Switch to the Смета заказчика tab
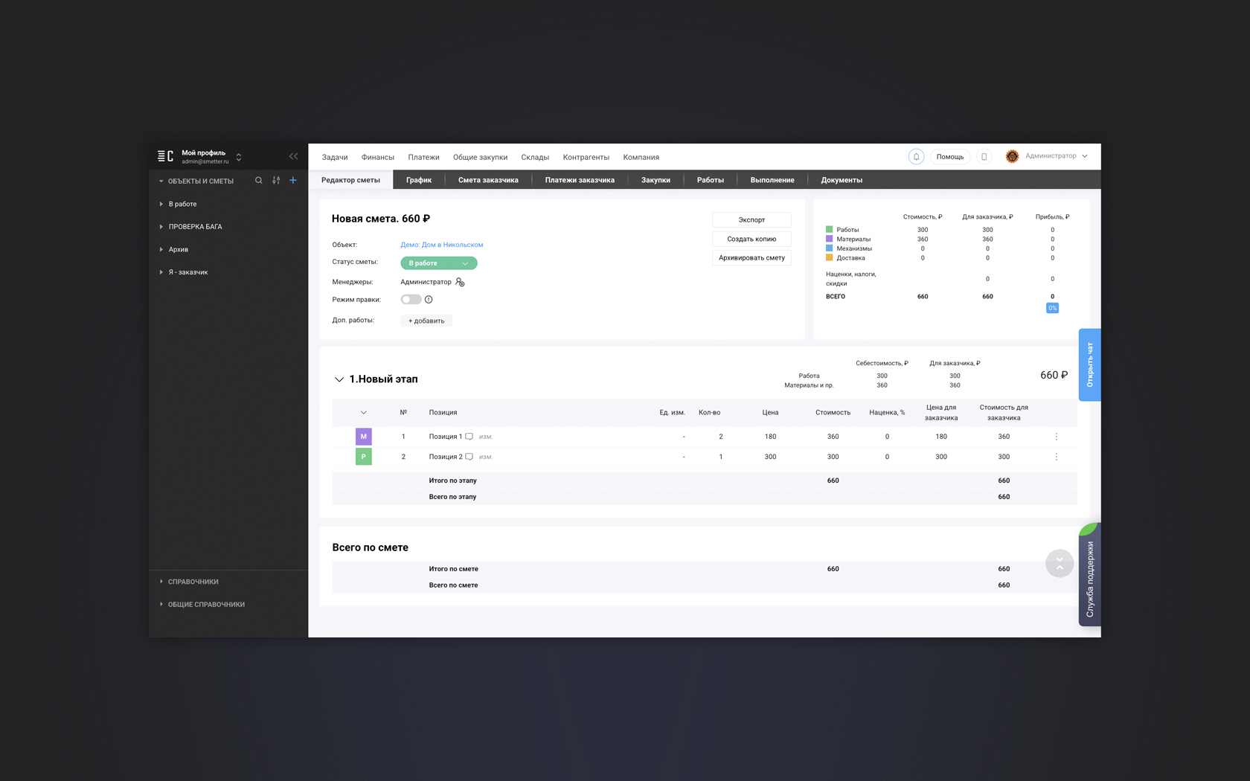The image size is (1250, 781). pyautogui.click(x=488, y=180)
